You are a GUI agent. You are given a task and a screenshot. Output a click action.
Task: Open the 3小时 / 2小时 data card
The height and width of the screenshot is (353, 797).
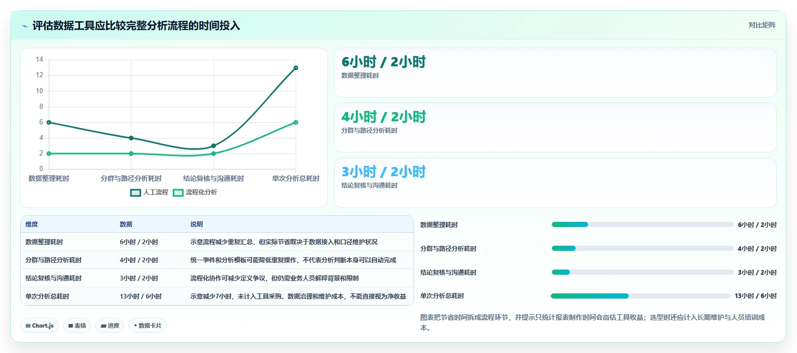pyautogui.click(x=555, y=182)
